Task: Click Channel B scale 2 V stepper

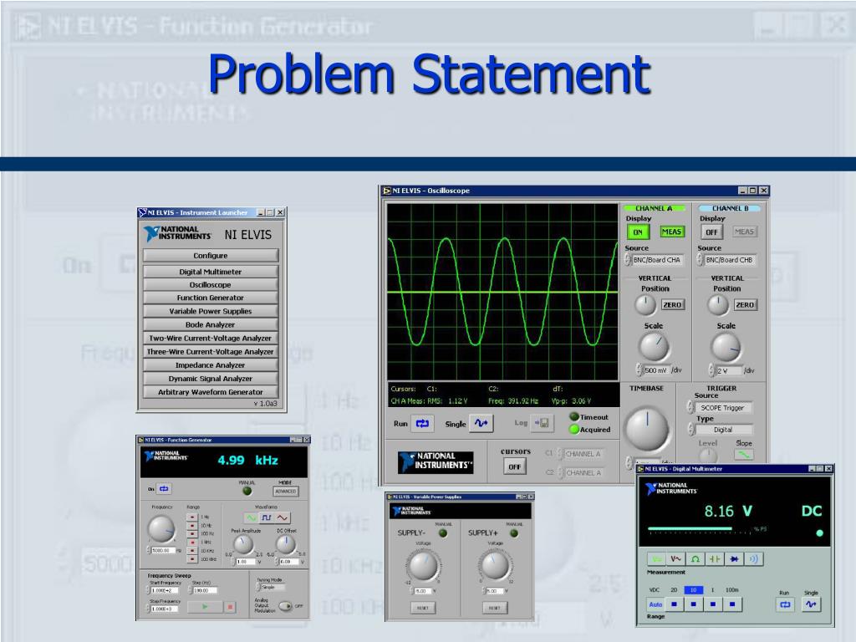Action: coord(711,370)
